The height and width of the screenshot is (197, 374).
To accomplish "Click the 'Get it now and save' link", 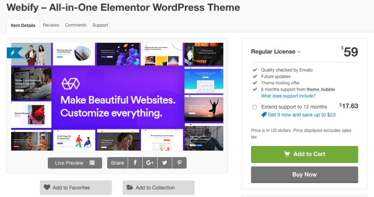I will pyautogui.click(x=302, y=115).
